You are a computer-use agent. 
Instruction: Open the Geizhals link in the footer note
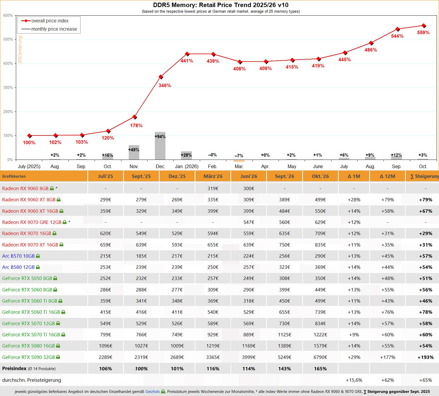click(153, 392)
